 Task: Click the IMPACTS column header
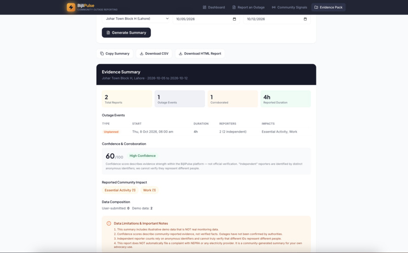pos(268,124)
